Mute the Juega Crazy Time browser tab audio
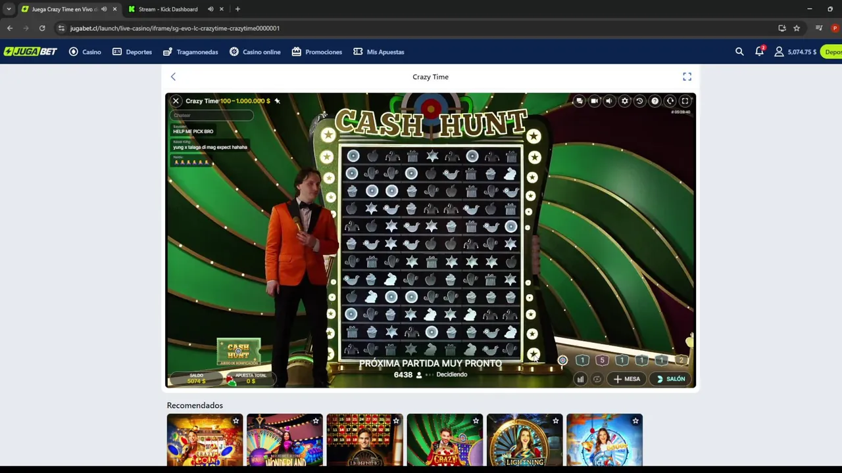Screen dimensions: 842x473 click(104, 9)
